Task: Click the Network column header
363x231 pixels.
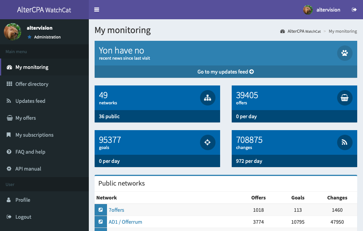Action: click(x=107, y=198)
